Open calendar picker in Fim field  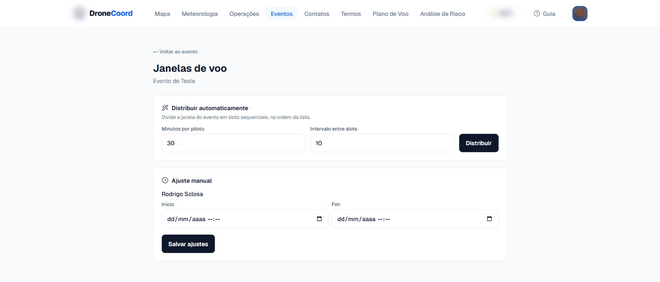(x=489, y=219)
